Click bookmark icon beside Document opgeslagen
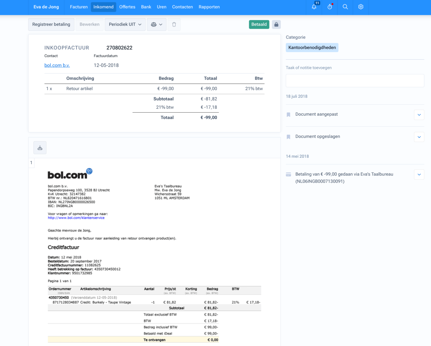 point(288,137)
